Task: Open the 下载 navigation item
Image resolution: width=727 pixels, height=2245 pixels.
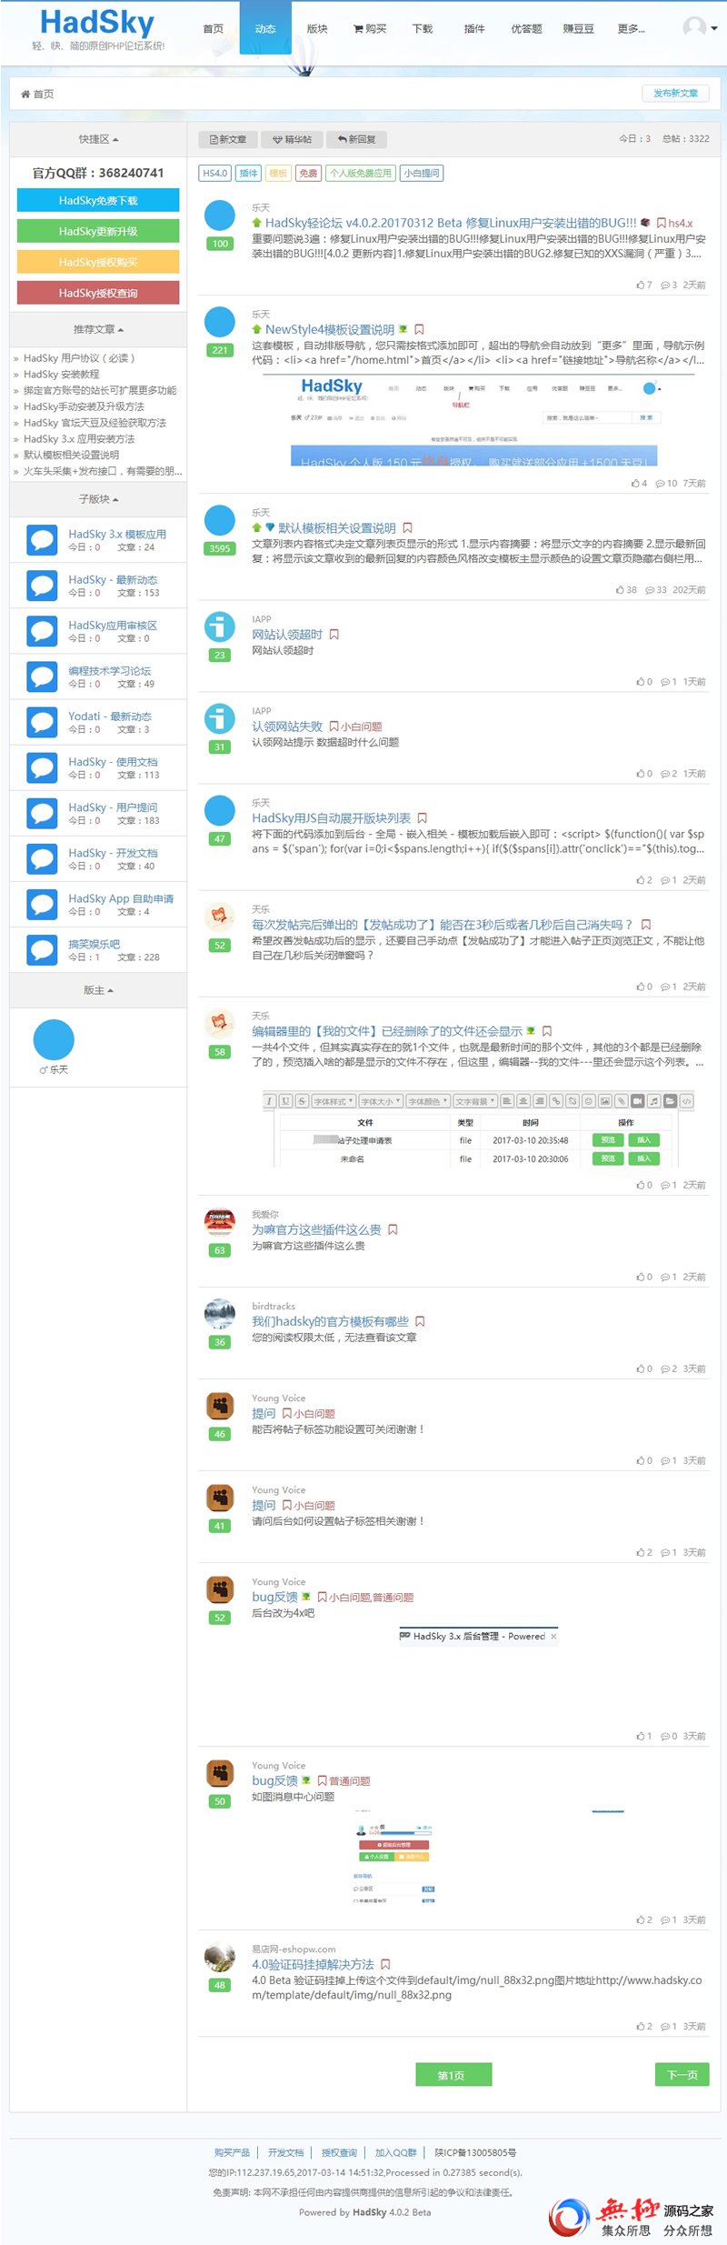Action: pyautogui.click(x=423, y=29)
